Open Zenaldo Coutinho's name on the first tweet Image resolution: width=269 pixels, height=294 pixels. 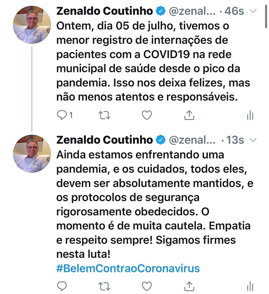(105, 11)
